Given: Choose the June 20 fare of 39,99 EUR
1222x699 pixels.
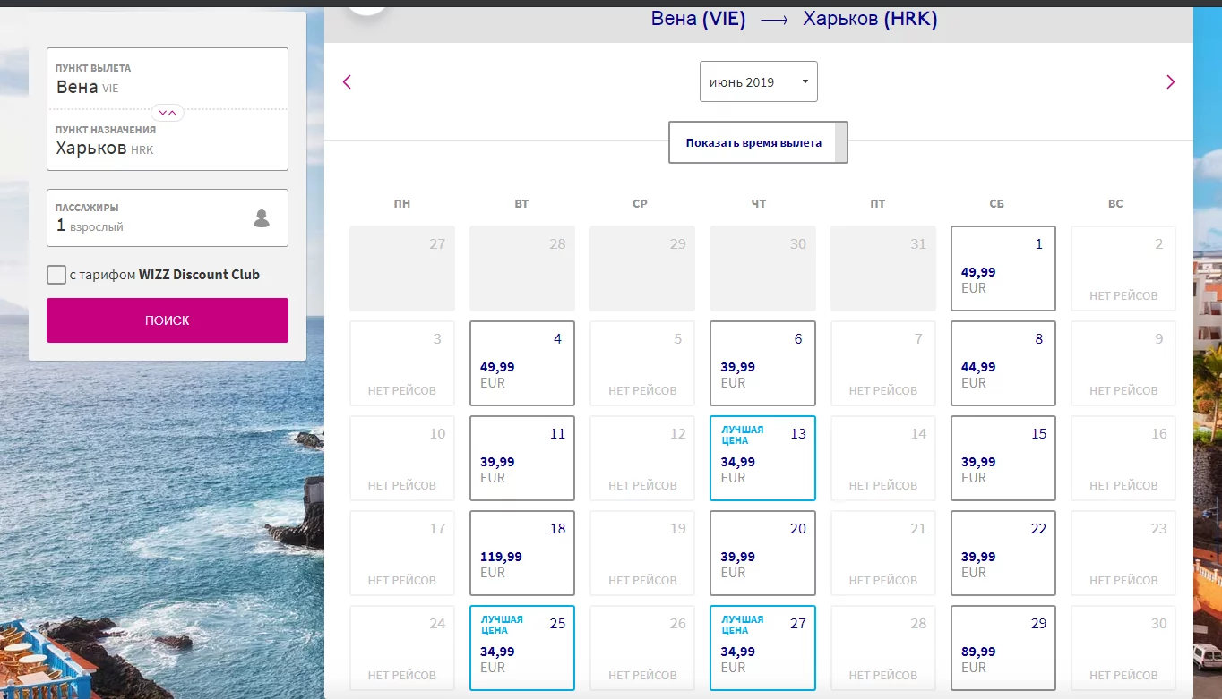Looking at the screenshot, I should click(762, 553).
